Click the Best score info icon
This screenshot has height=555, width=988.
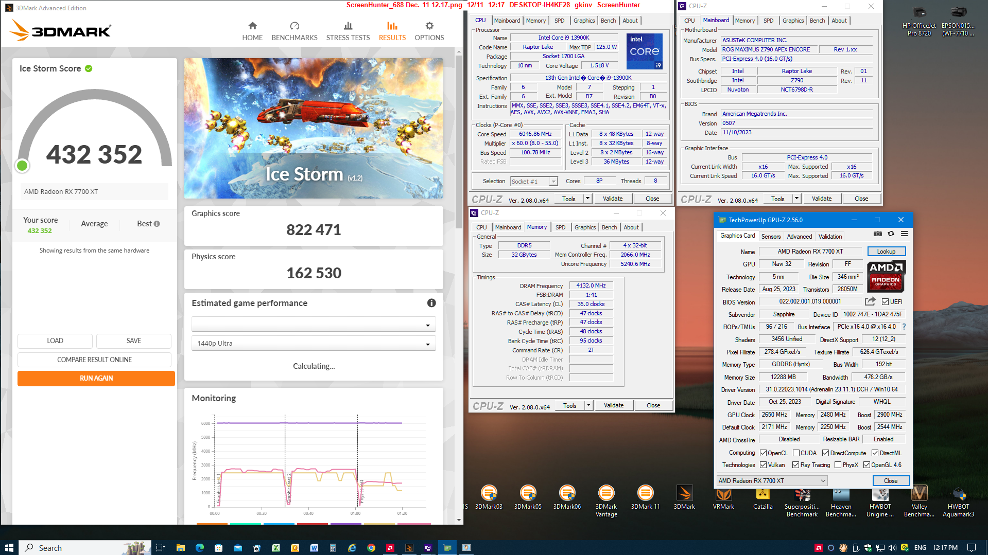(157, 224)
